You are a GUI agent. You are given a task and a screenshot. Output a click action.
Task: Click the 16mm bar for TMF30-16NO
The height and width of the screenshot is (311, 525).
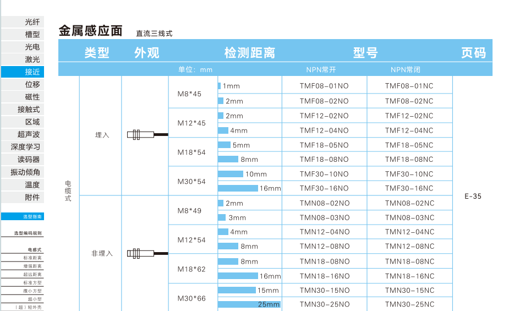tap(238, 188)
